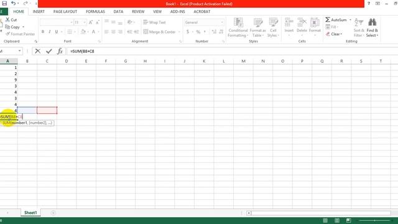
Task: Toggle Underline formatting
Action: 57,32
